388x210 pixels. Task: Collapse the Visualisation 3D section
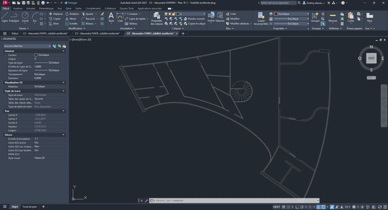pyautogui.click(x=63, y=82)
